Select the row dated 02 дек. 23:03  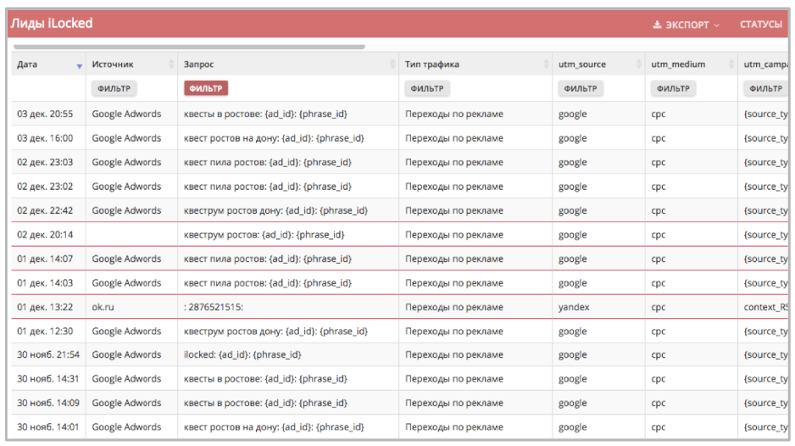(399, 162)
